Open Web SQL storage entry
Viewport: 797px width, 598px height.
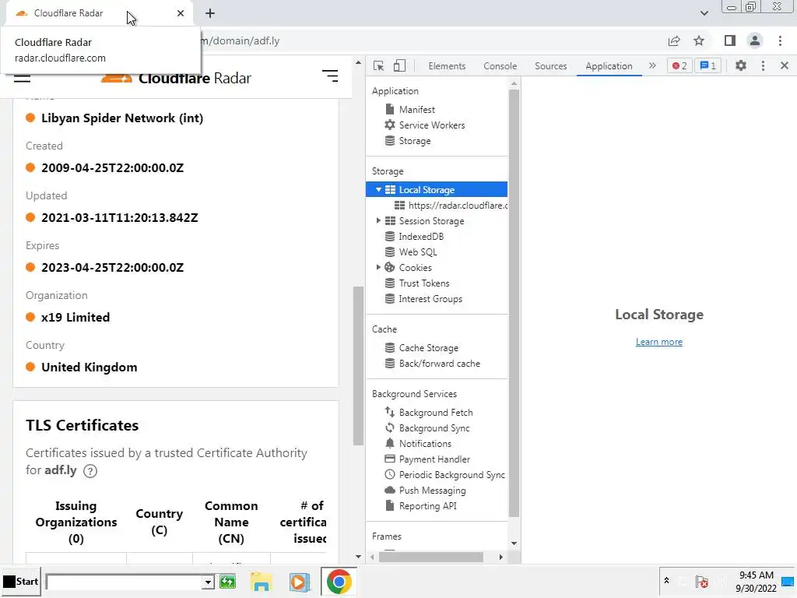tap(418, 252)
